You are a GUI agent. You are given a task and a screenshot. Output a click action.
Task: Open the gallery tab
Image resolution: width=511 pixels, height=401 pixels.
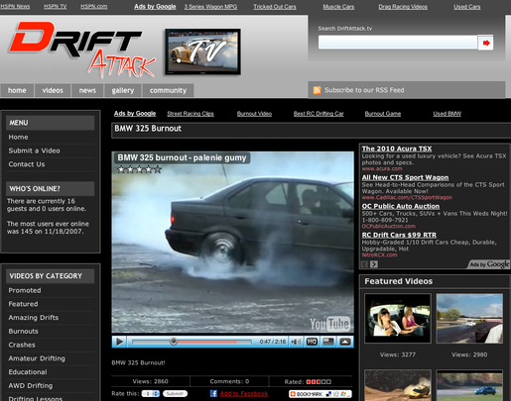[x=123, y=90]
